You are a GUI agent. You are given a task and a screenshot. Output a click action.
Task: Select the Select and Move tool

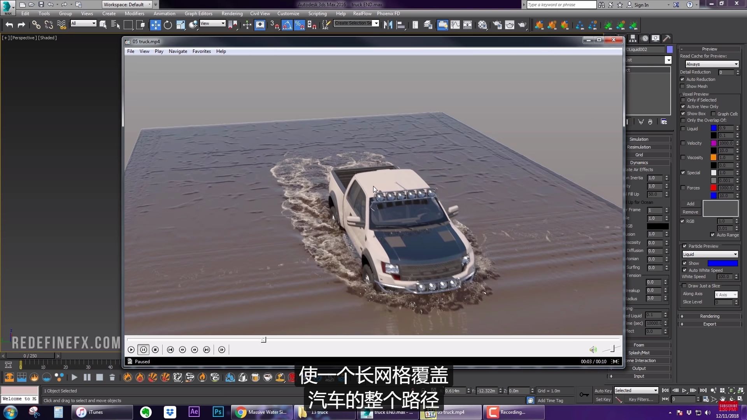coord(156,24)
